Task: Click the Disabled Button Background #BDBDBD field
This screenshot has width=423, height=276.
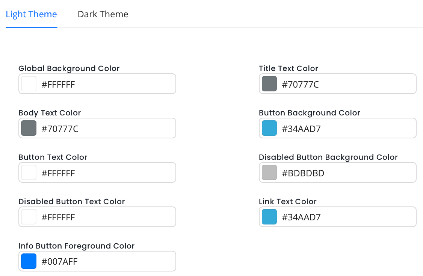Action: tap(346, 173)
